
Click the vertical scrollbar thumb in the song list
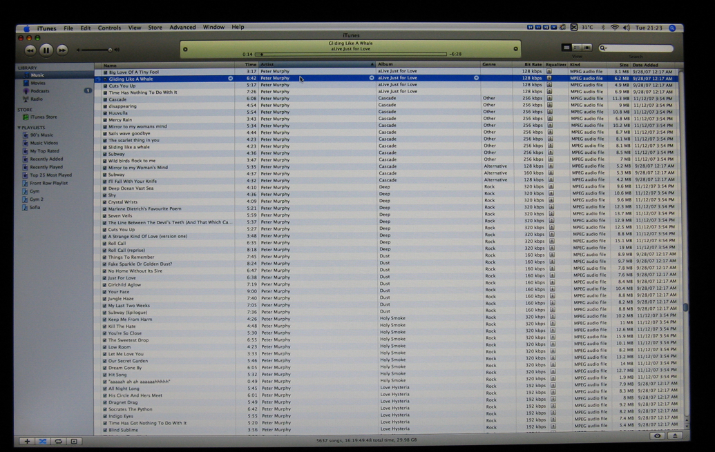click(x=685, y=308)
